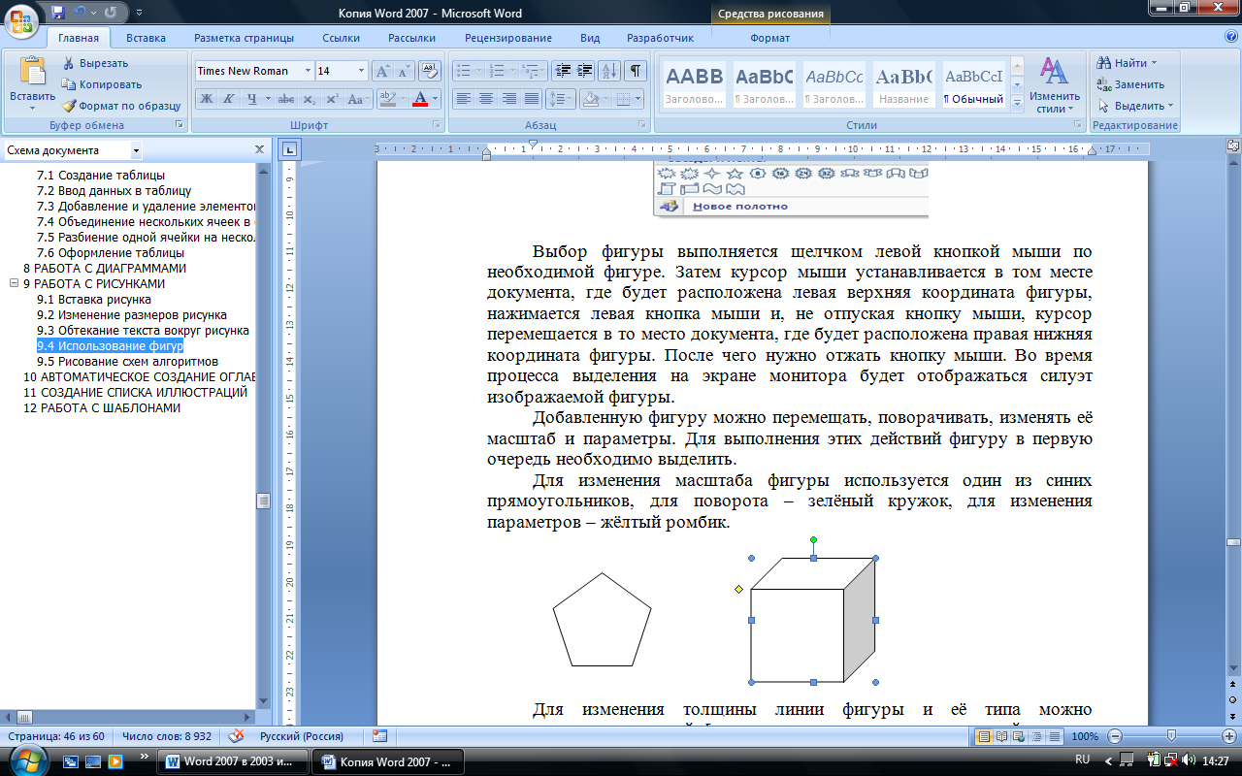Save document via quick access toolbar
This screenshot has width=1242, height=776.
pyautogui.click(x=57, y=14)
